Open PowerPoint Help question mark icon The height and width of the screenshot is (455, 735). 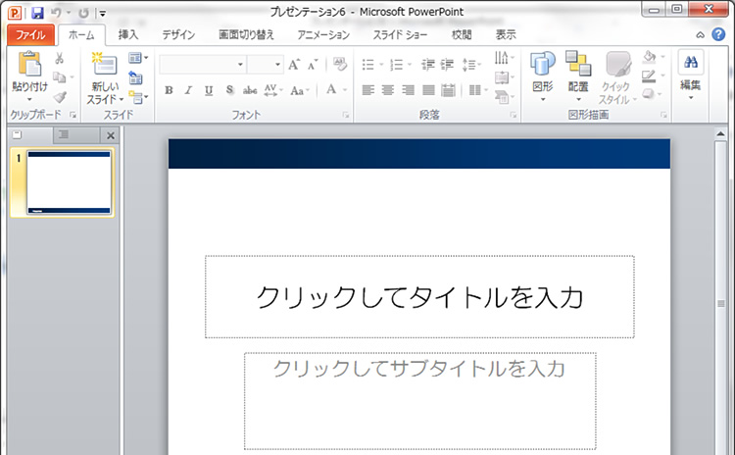(718, 34)
